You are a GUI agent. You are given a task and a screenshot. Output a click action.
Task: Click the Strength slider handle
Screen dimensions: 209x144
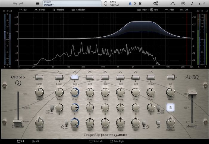(192, 94)
